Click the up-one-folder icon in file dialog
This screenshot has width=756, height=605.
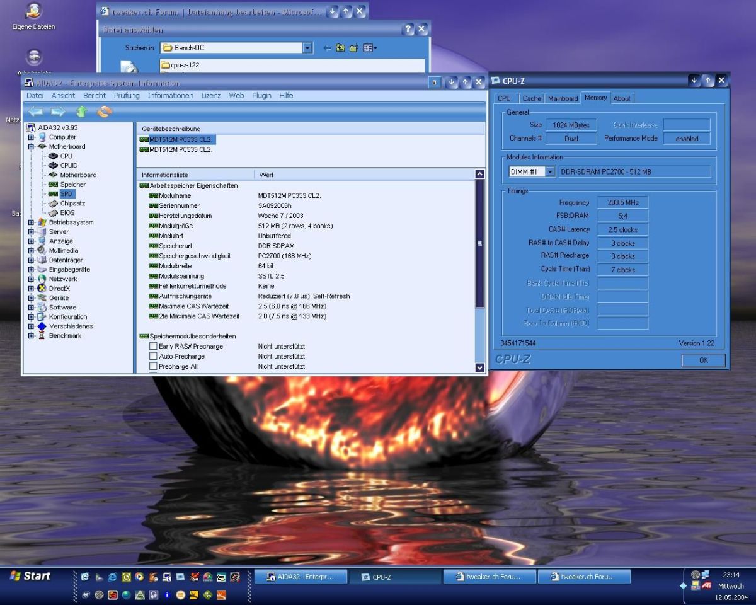pos(340,48)
